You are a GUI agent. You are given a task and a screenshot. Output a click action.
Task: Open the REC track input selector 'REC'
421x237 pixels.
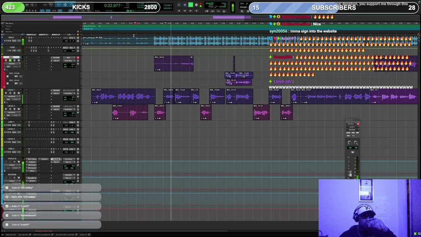(69, 58)
